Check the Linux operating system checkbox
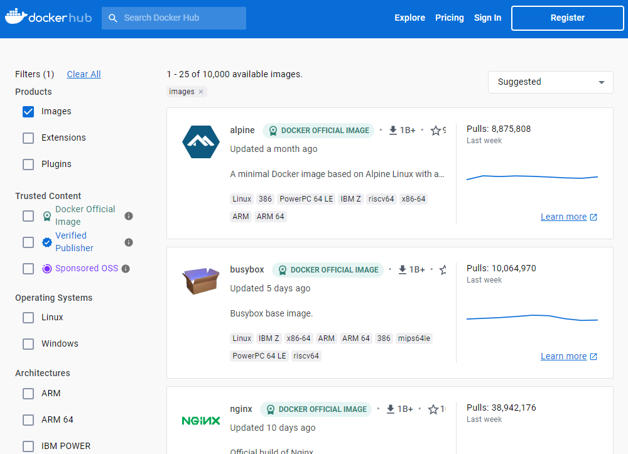 pyautogui.click(x=28, y=318)
